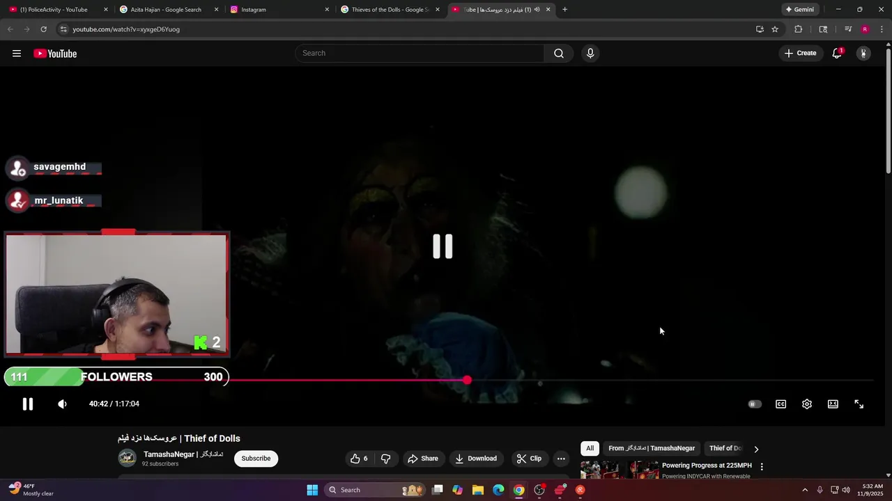The image size is (892, 501).
Task: Go to YouTube home via logo
Action: [x=55, y=54]
